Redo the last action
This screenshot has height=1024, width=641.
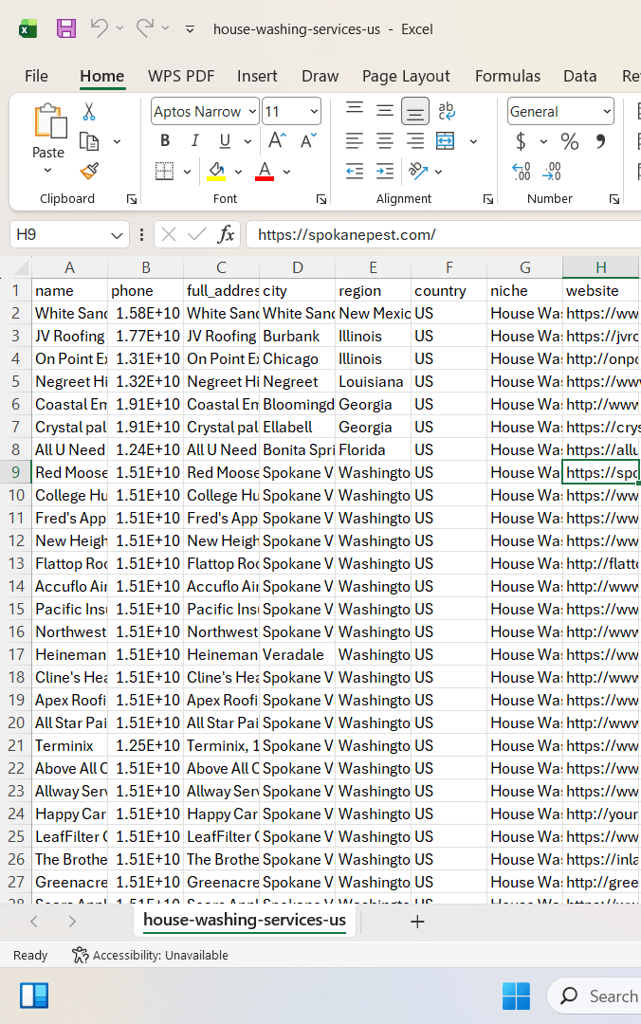145,28
